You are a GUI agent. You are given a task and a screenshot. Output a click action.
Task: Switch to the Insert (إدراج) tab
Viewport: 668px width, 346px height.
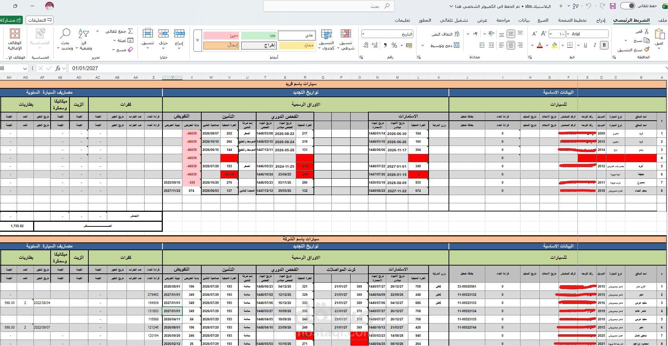(x=601, y=20)
